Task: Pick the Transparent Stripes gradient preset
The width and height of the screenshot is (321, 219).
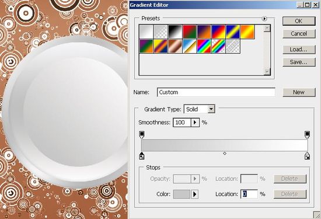Action: click(233, 46)
